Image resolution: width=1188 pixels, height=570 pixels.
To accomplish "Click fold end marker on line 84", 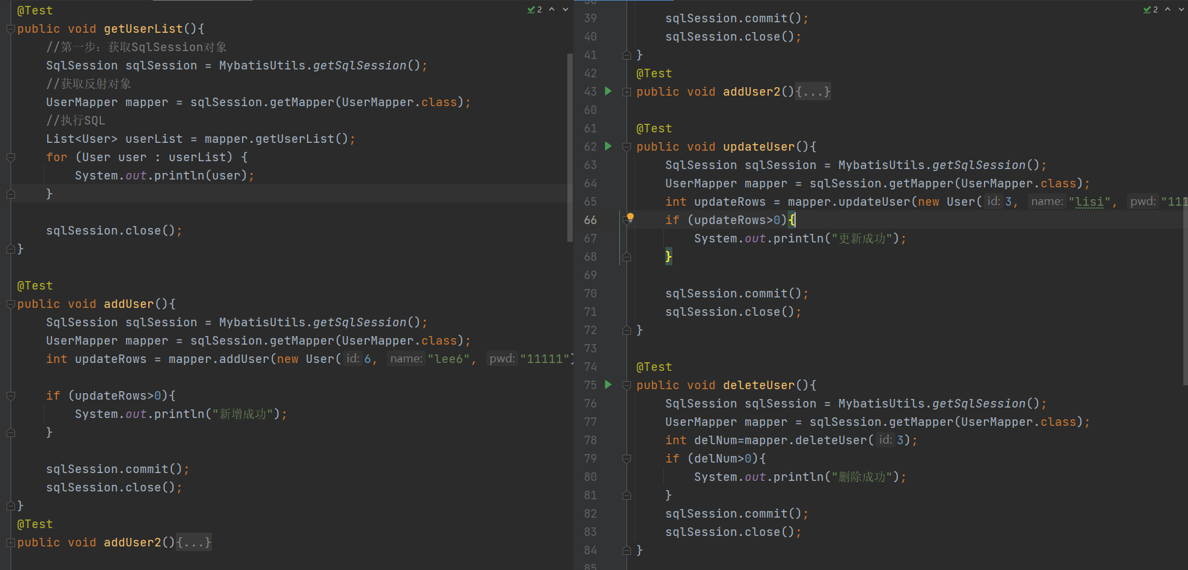I will (626, 550).
